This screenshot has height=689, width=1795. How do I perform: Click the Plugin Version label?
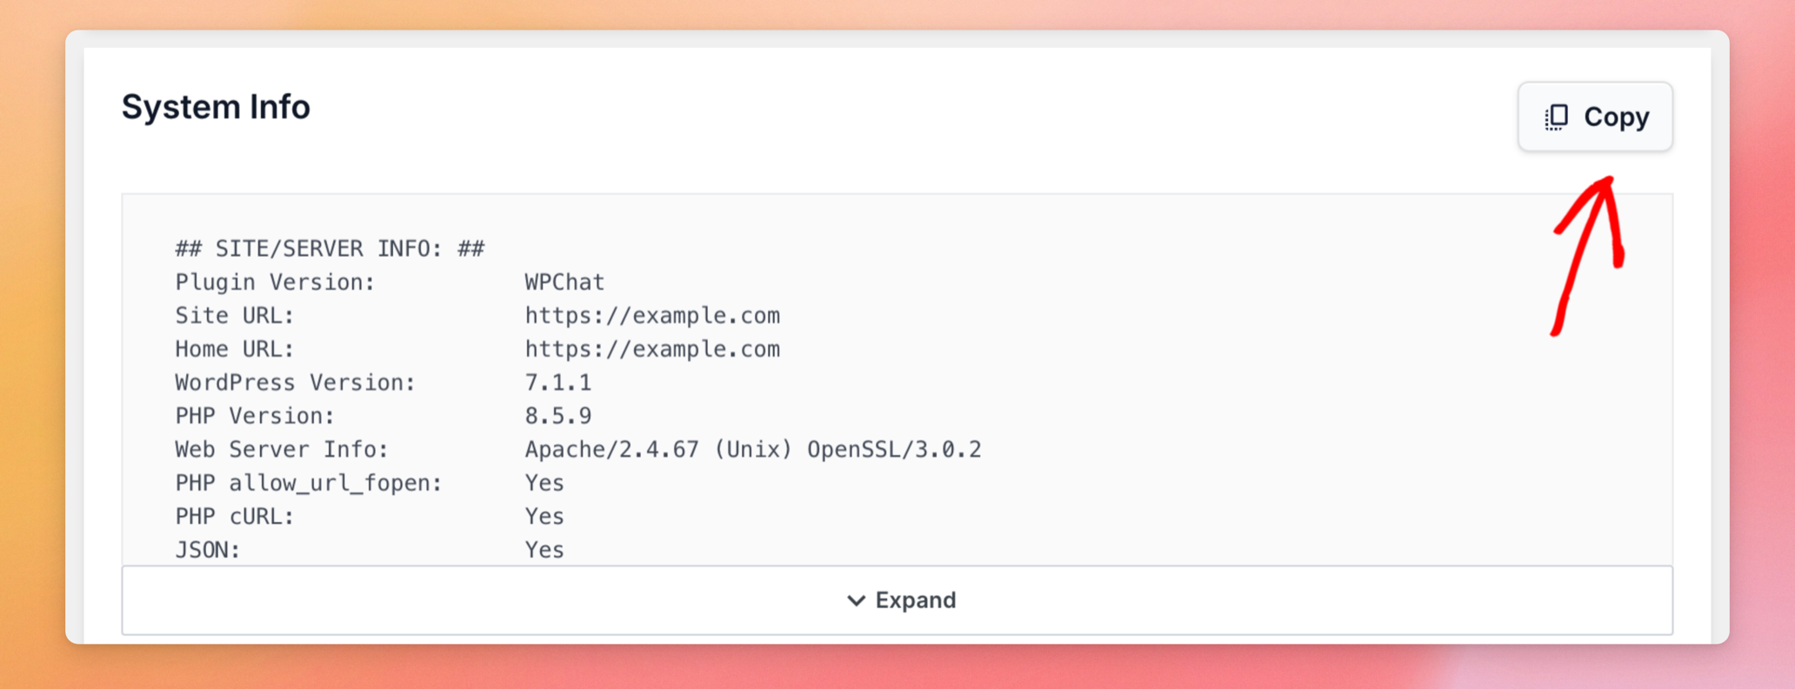click(275, 282)
